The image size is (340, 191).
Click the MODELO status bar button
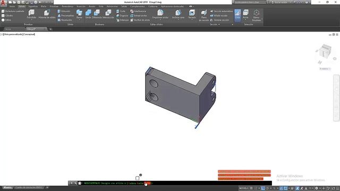click(x=243, y=188)
